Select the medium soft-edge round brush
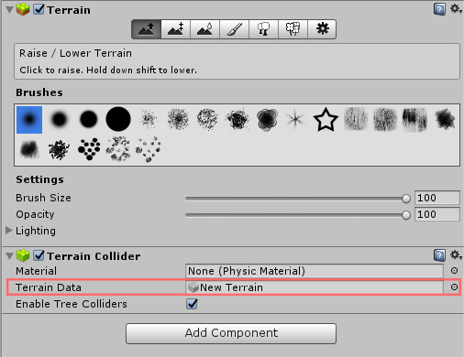Image resolution: width=464 pixels, height=357 pixels. pyautogui.click(x=59, y=119)
